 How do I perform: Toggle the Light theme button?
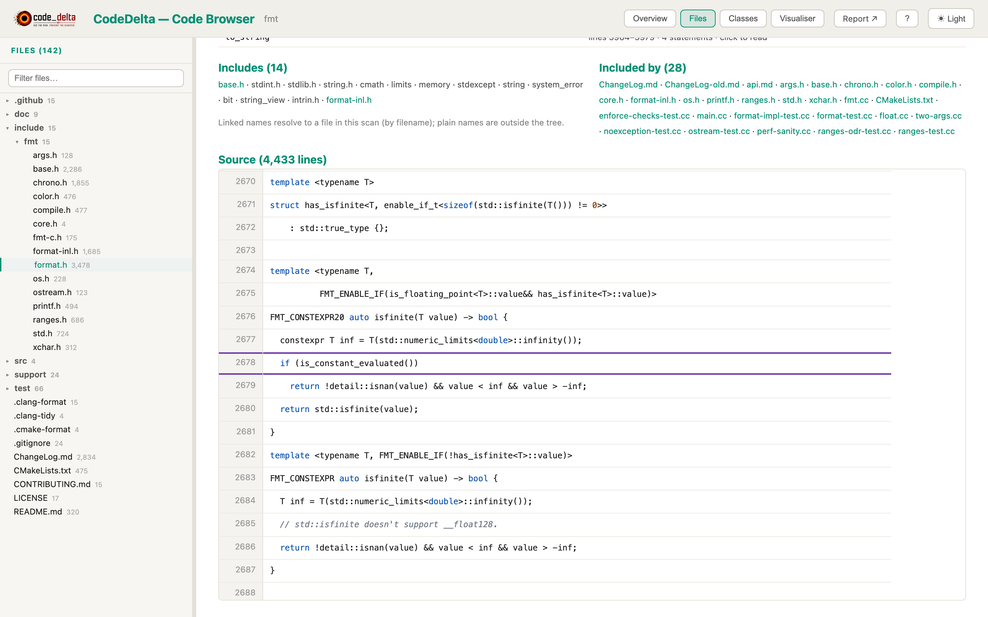pos(951,19)
